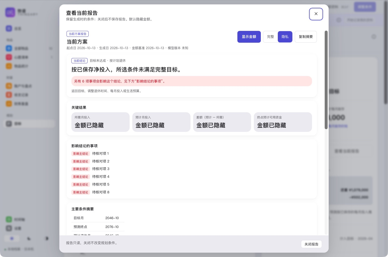Click 待核对项 5 in the list

tap(101, 184)
